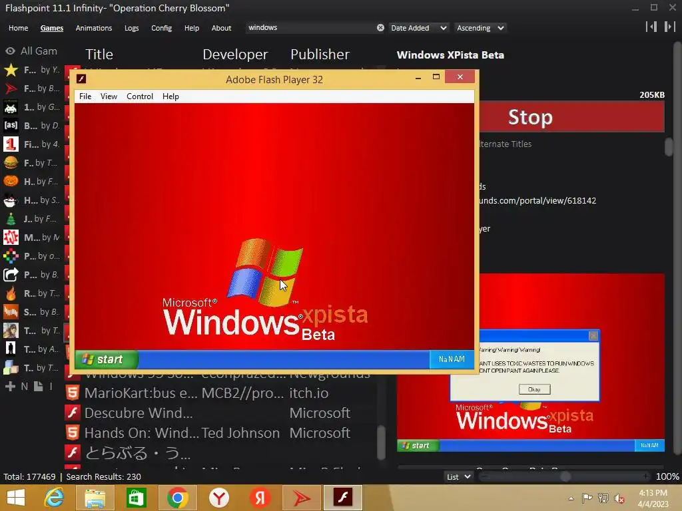Launch Internet Explorer from taskbar
This screenshot has width=682, height=511.
pos(54,498)
